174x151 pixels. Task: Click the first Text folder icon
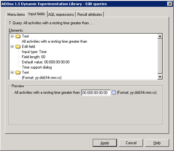[18, 36]
